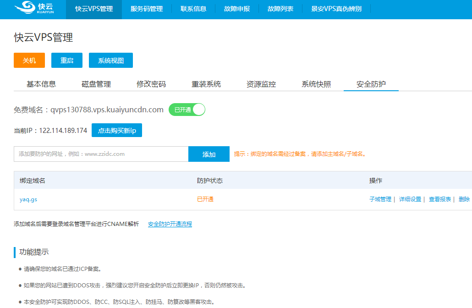
Task: Open 景安VPS真伪辨别 navigation item
Action: tap(336, 9)
